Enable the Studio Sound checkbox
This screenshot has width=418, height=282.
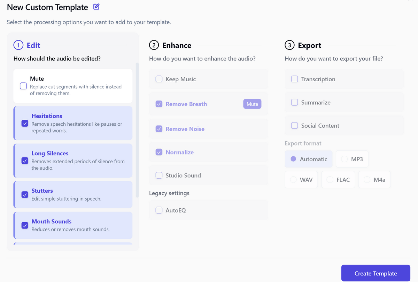click(x=159, y=175)
